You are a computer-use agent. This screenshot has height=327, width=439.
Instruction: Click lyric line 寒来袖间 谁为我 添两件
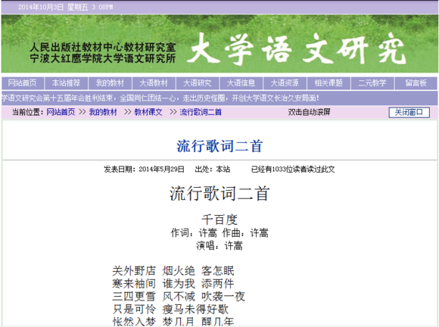173,284
